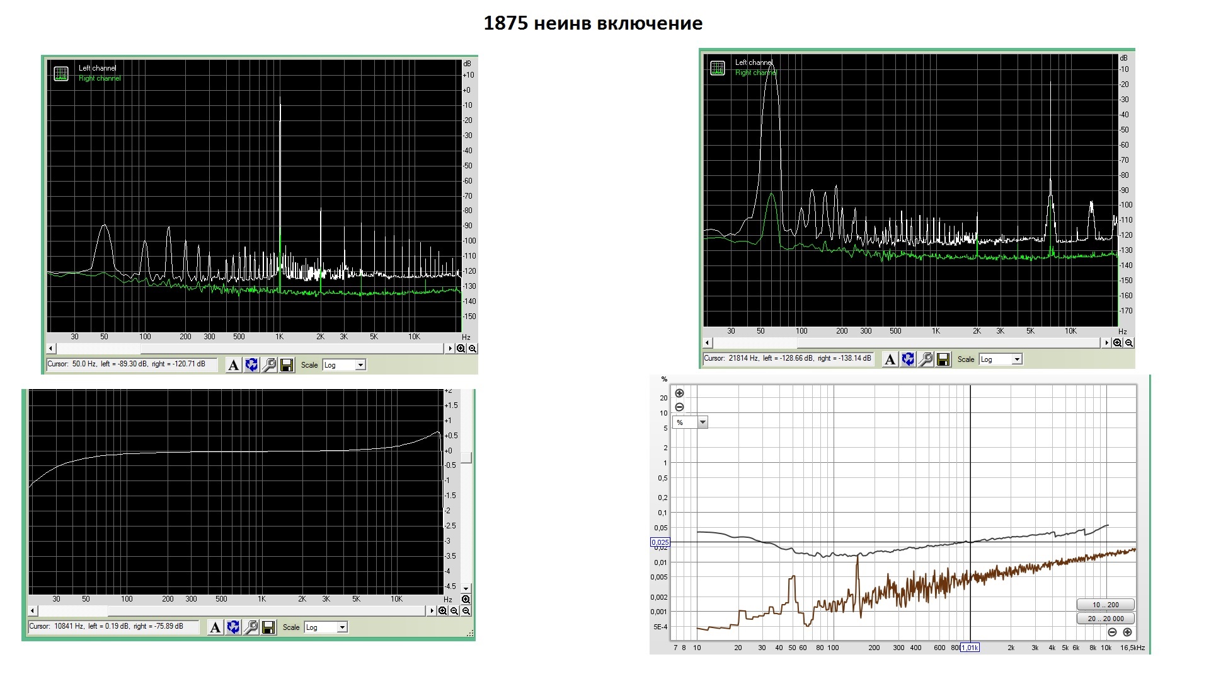Screen dimensions: 1216x681
Task: Click left scroll arrow of top-right graph scrollbar
Action: 708,343
